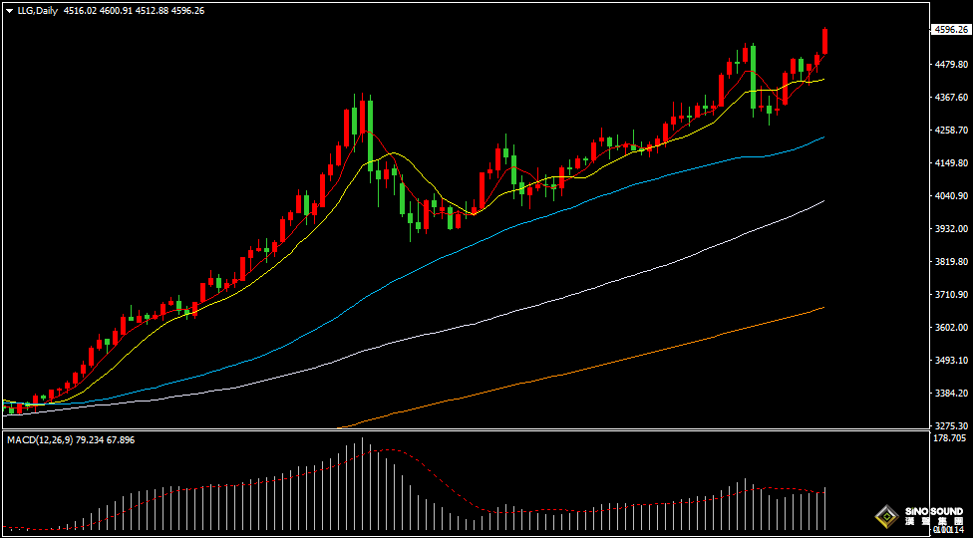Click the right end of white moving average

[x=822, y=201]
